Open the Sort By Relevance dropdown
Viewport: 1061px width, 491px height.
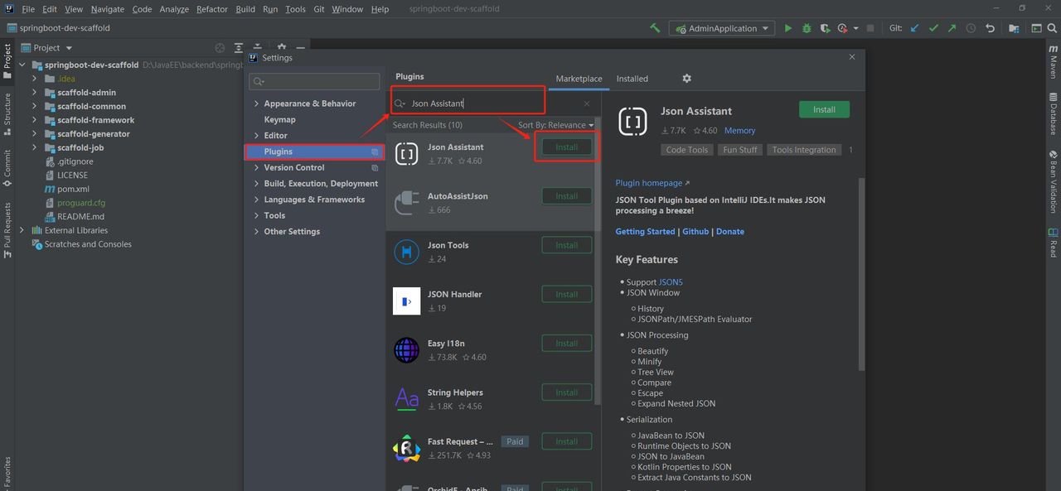[x=556, y=125]
